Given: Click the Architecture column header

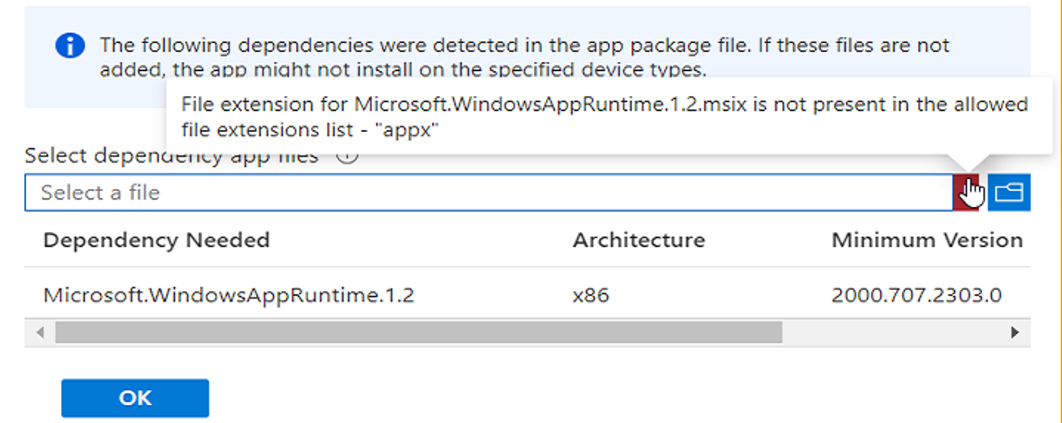Looking at the screenshot, I should tap(638, 240).
